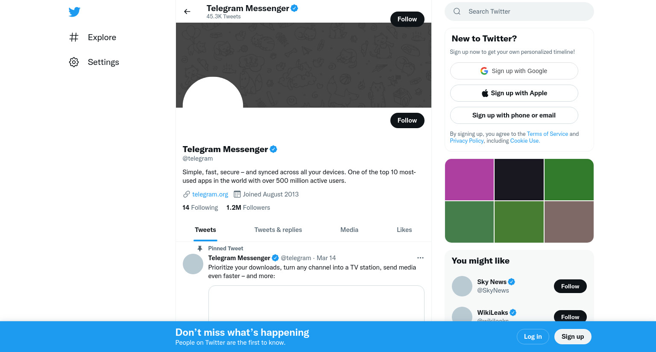656x352 pixels.
Task: Click Log in on the bottom banner
Action: pyautogui.click(x=533, y=337)
